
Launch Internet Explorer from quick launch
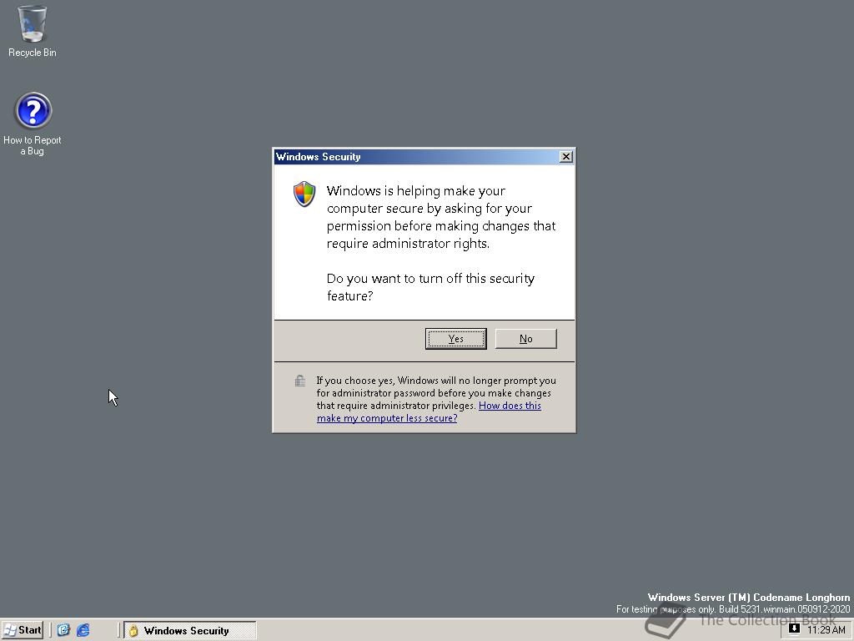pyautogui.click(x=83, y=630)
